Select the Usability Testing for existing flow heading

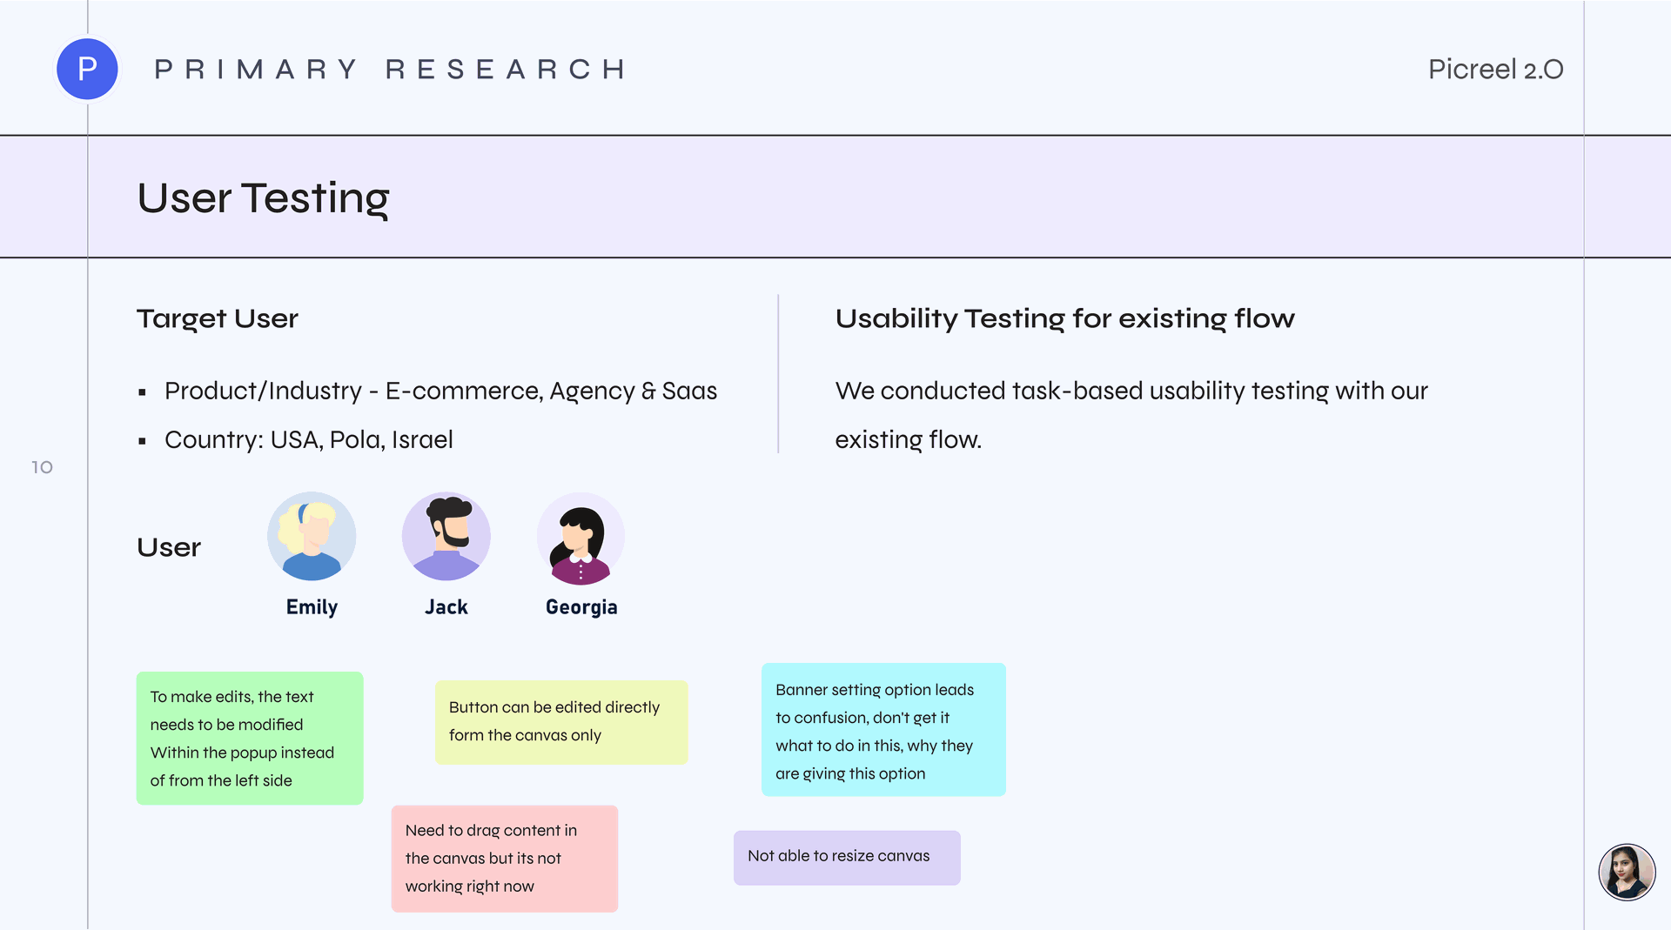pos(1065,318)
